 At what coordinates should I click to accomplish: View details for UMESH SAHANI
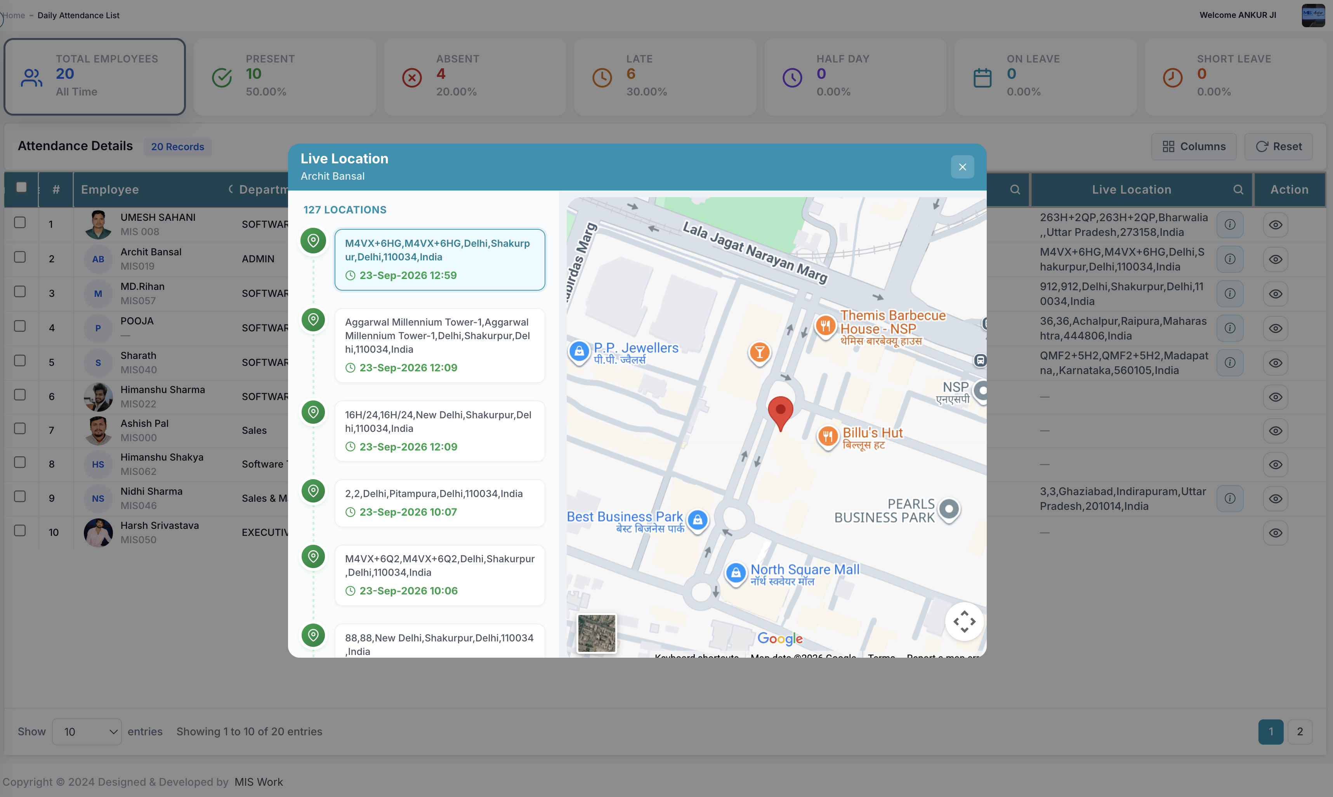(x=1275, y=225)
